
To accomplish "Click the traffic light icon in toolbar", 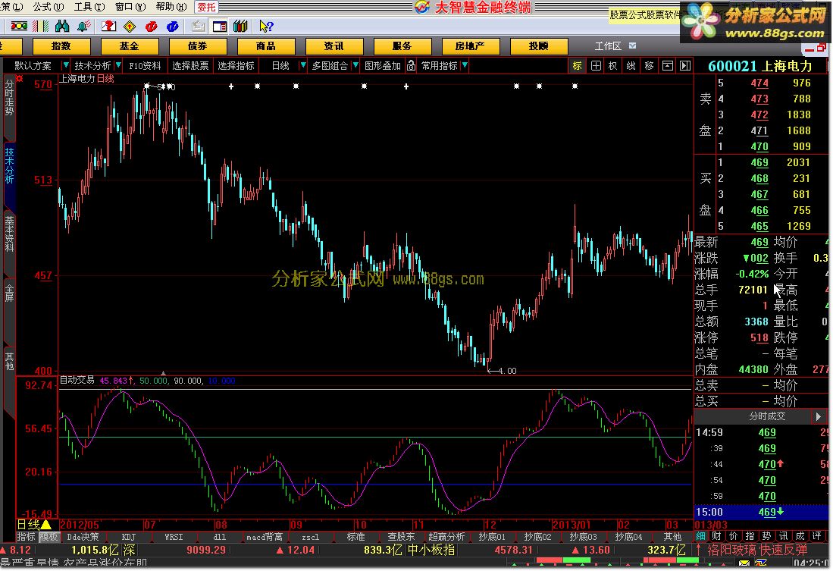I will tap(19, 26).
